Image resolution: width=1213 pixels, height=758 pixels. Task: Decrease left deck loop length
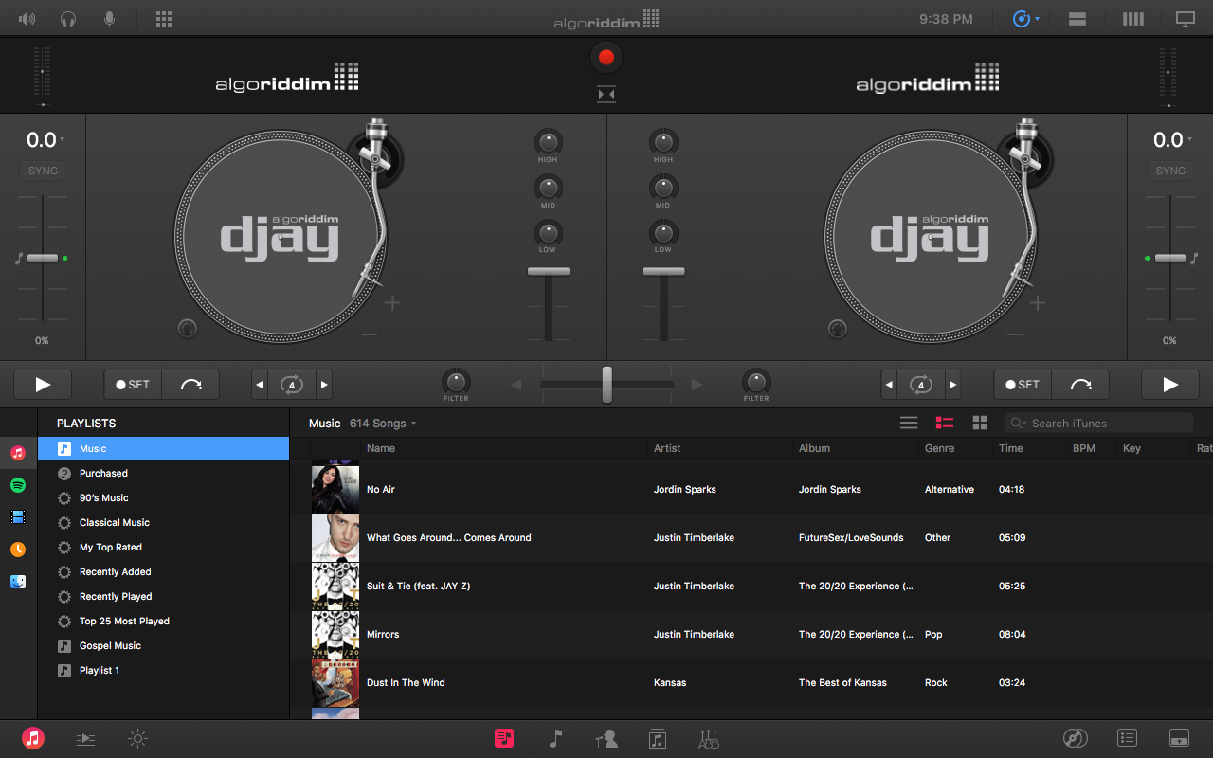(x=261, y=385)
